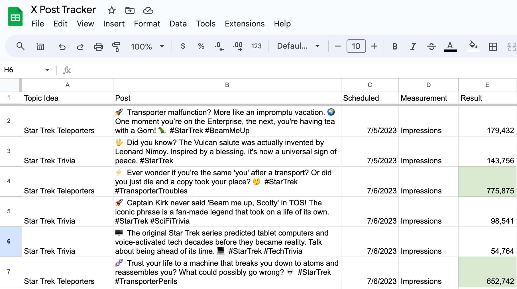Print the spreadsheet using the printer icon

pos(98,46)
